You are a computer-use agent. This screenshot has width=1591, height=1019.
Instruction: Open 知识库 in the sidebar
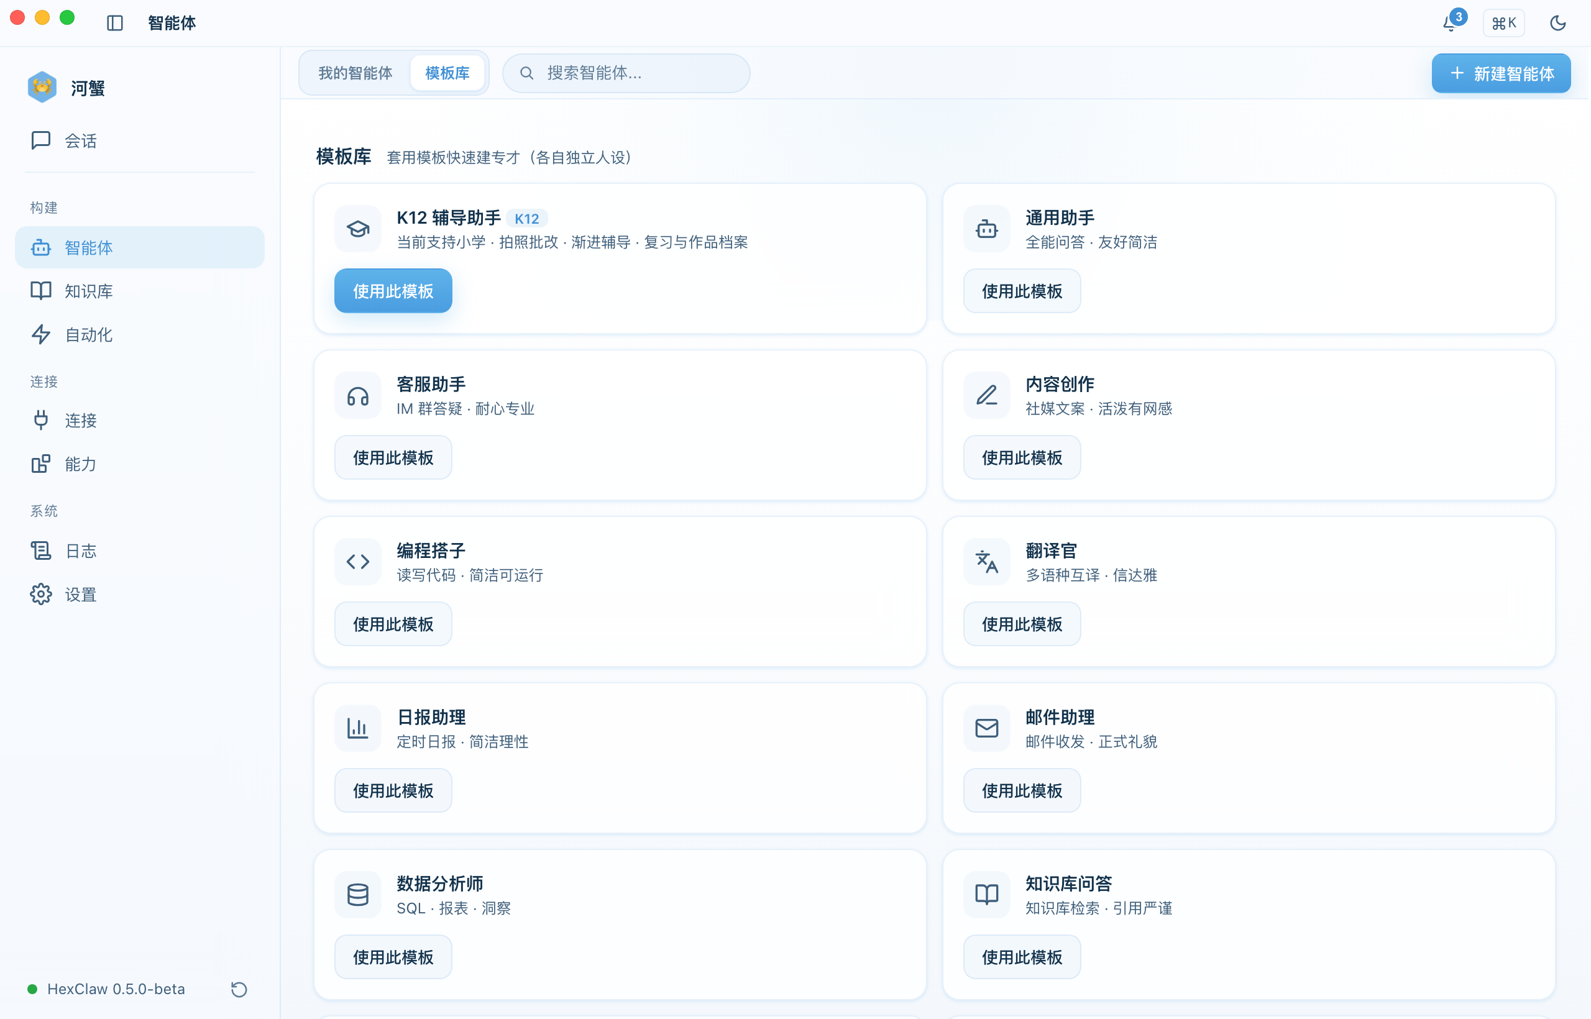click(140, 291)
